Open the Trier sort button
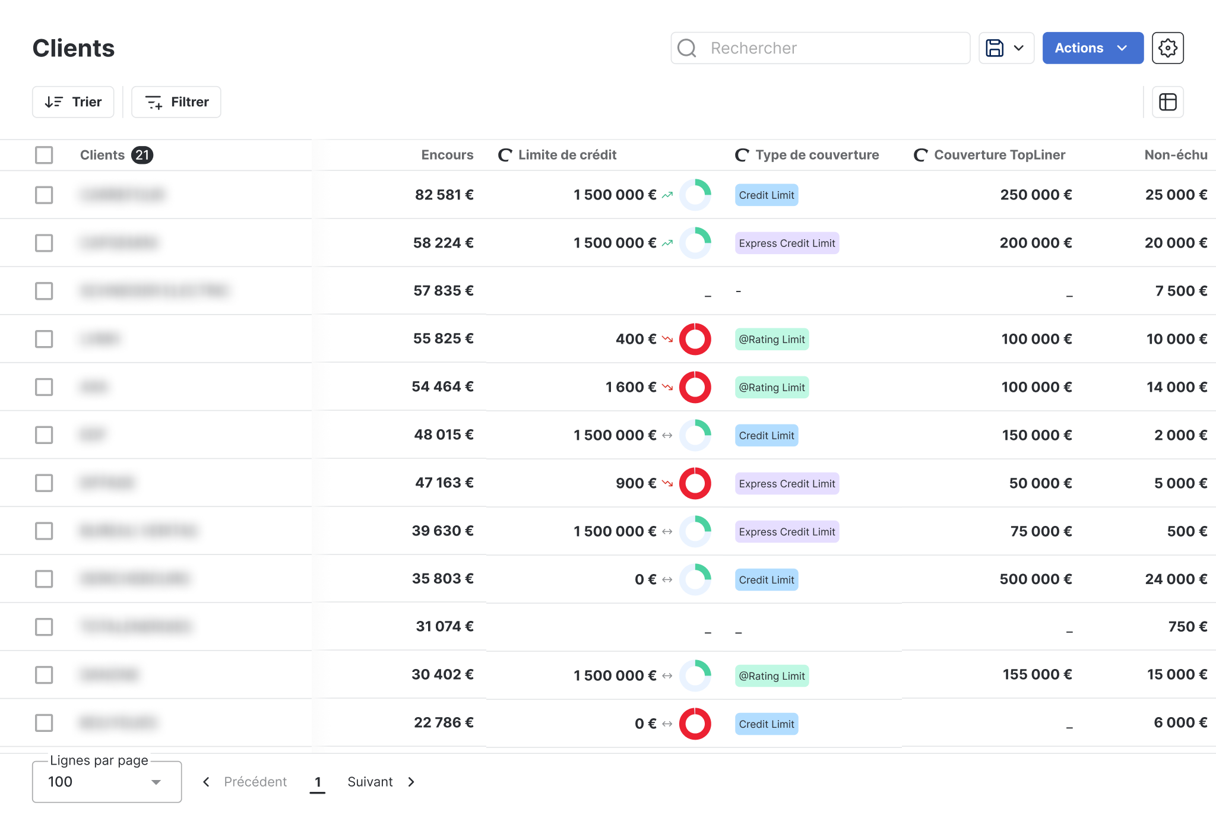Viewport: 1216px width, 818px height. pos(73,102)
